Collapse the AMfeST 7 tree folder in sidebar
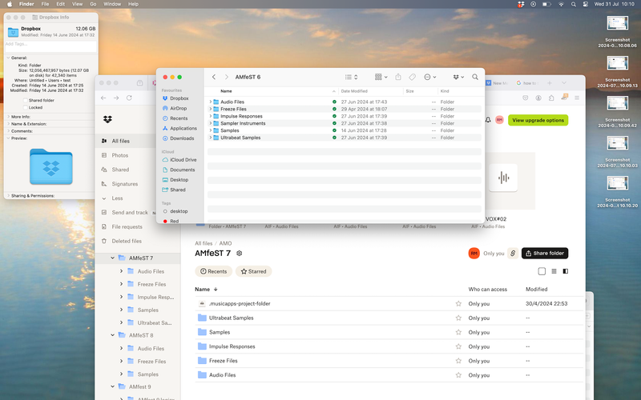The image size is (641, 400). (x=111, y=258)
